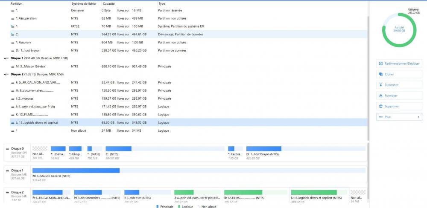427x208 pixels.
Task: Click the J: logical partition block in Disque 2
Action: pyautogui.click(x=196, y=194)
